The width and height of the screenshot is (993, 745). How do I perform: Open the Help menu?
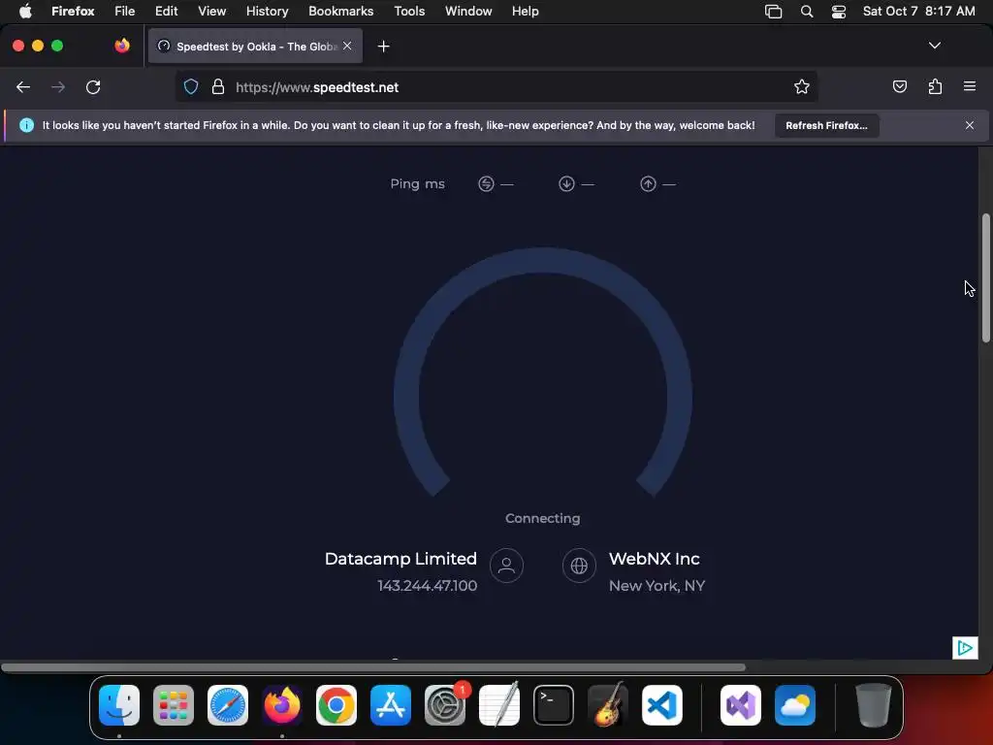525,12
